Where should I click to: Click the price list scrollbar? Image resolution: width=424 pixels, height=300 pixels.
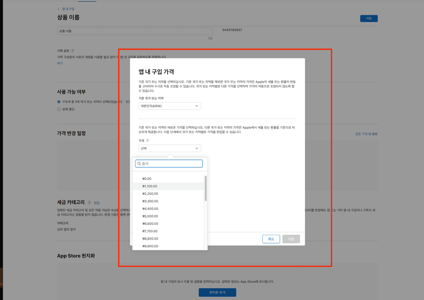click(206, 189)
